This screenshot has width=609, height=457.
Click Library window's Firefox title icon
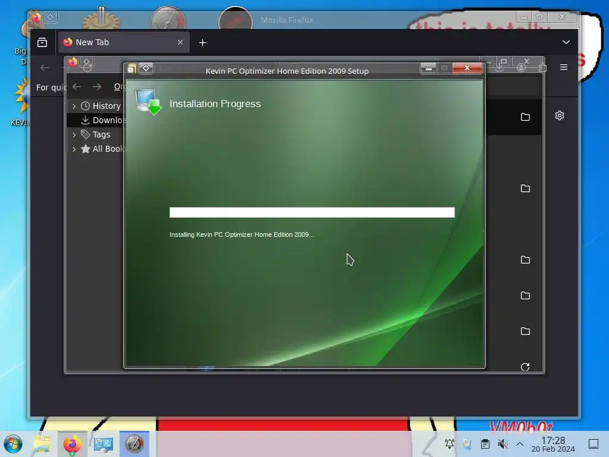(73, 62)
